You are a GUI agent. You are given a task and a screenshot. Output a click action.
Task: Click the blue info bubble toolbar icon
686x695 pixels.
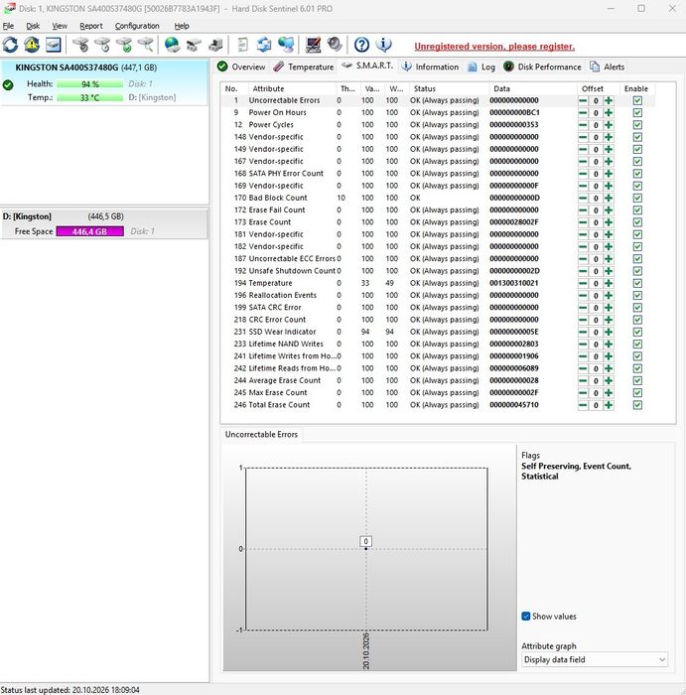tap(383, 45)
